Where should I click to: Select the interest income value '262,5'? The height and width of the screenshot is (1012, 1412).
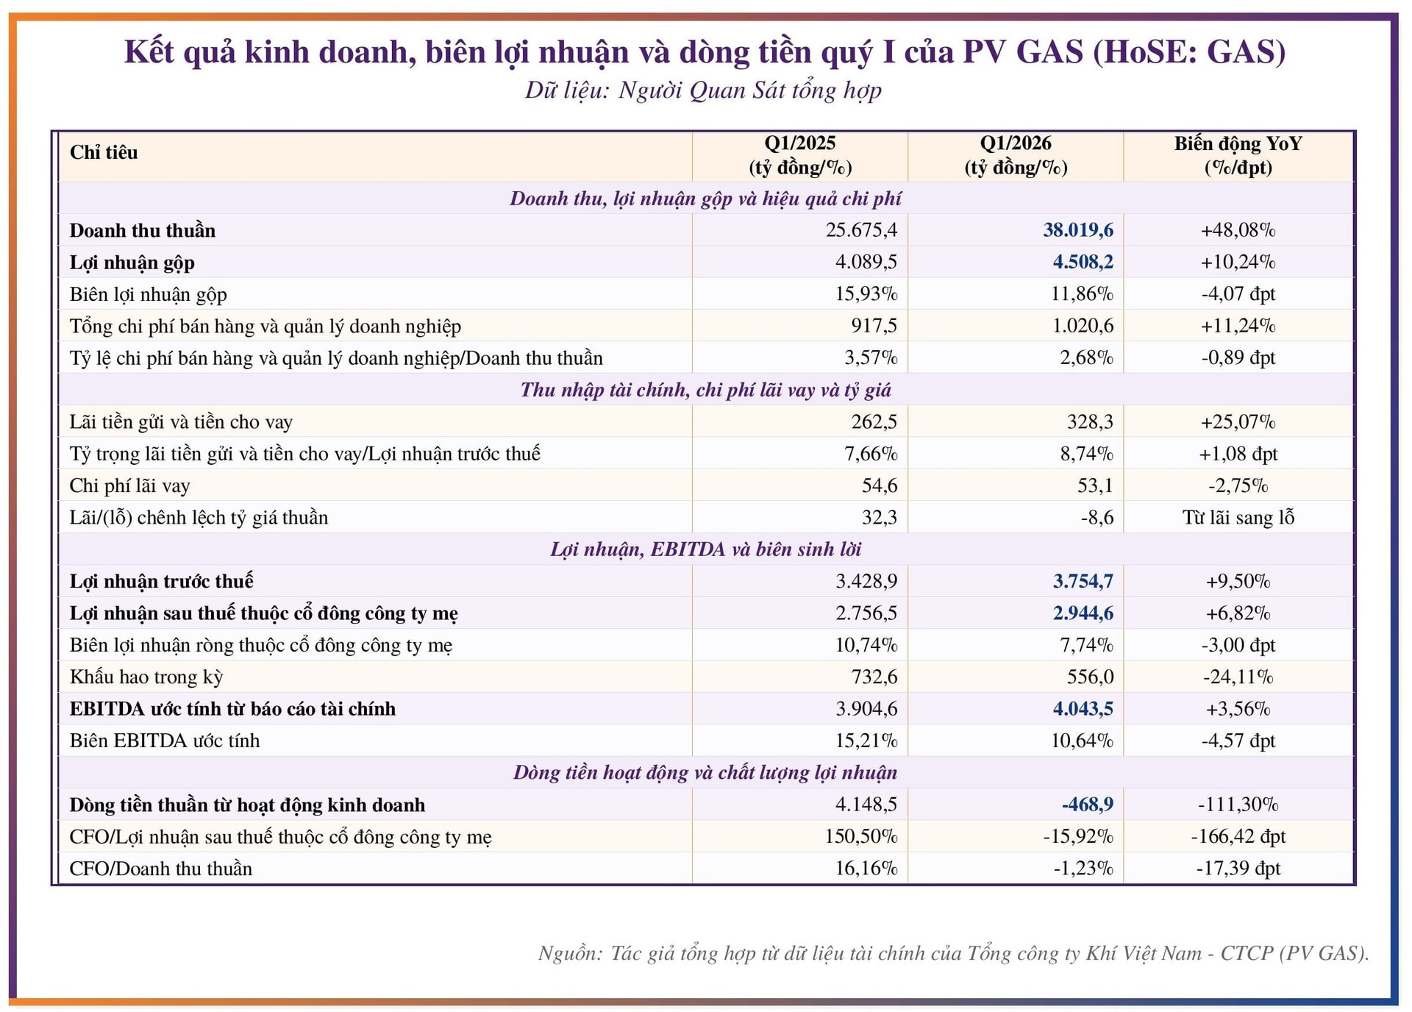[874, 422]
